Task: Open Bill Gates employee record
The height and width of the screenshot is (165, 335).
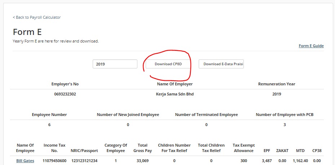Action: coord(25,161)
